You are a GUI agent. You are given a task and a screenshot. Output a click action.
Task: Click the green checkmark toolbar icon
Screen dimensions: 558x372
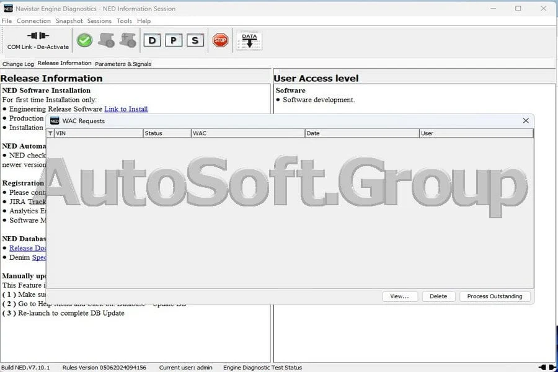point(84,40)
